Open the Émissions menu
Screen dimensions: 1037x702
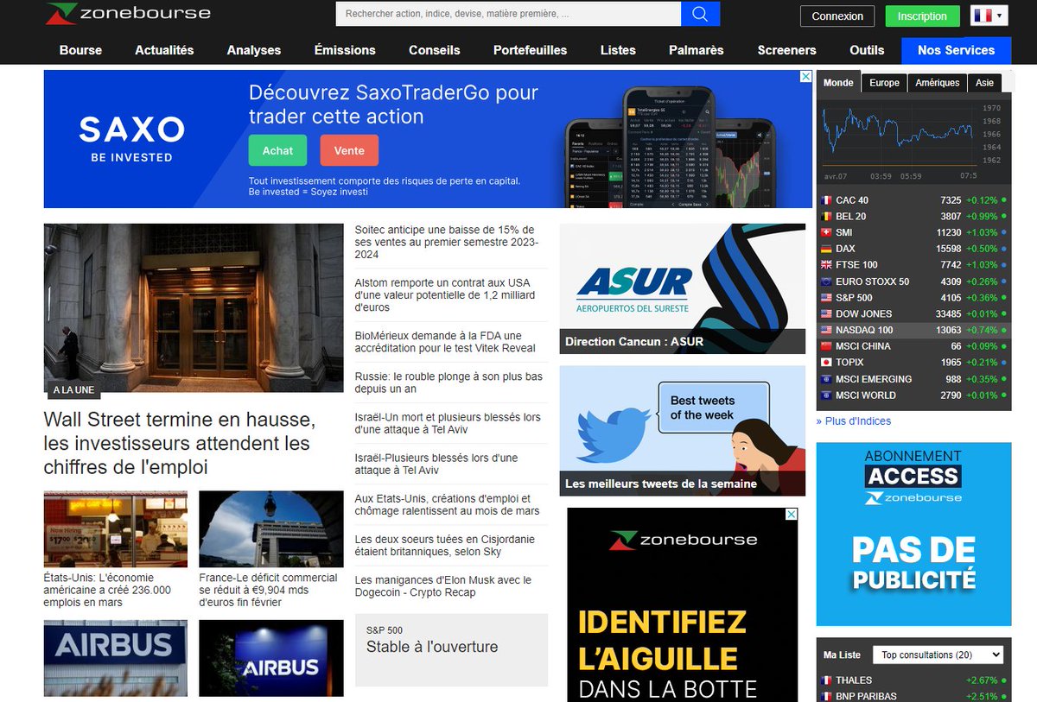(x=345, y=50)
